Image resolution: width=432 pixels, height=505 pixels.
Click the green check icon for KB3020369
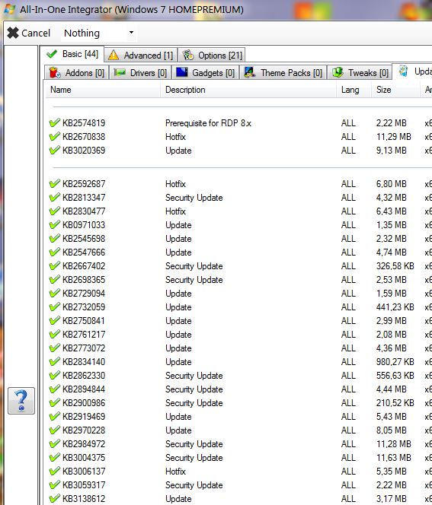click(x=55, y=150)
